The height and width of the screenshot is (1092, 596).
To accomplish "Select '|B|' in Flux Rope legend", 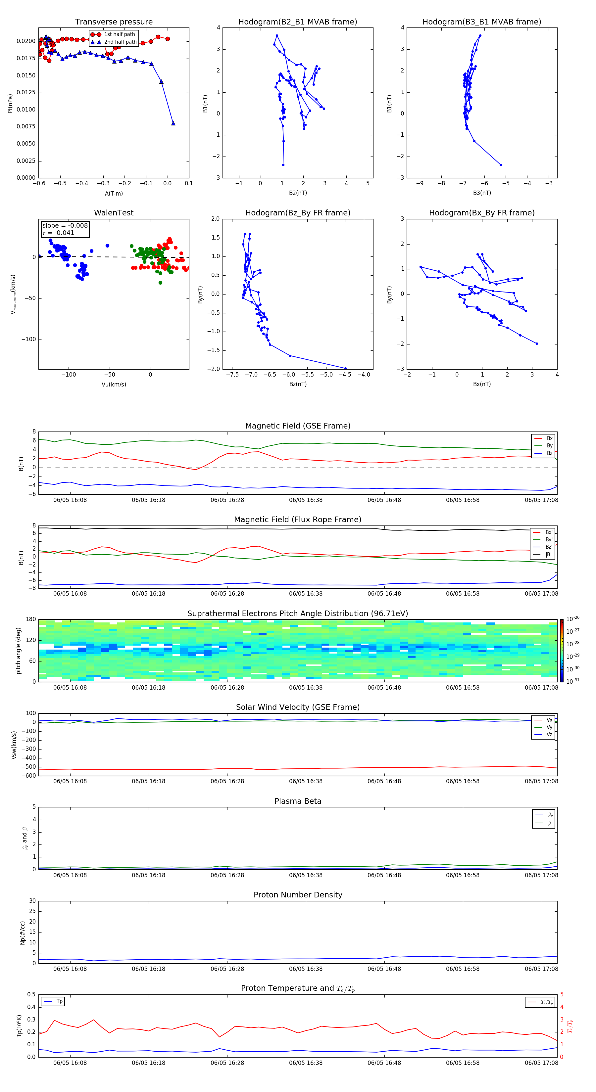I will (x=543, y=555).
